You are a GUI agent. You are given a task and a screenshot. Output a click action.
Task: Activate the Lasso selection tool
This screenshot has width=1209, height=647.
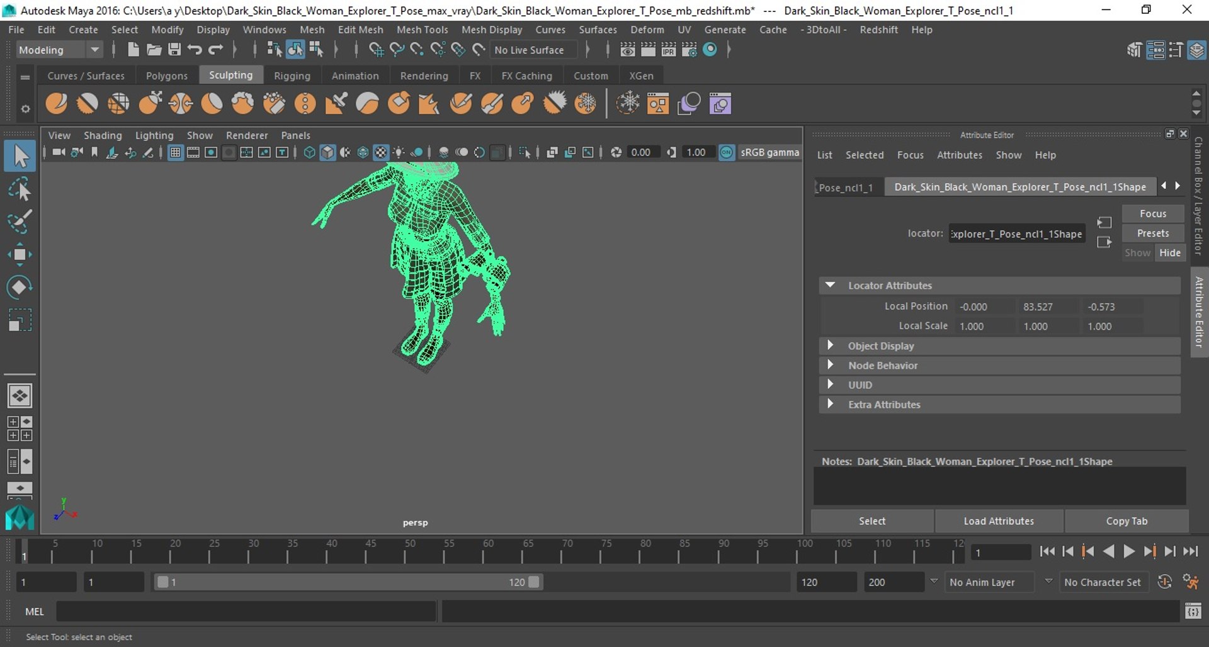20,189
